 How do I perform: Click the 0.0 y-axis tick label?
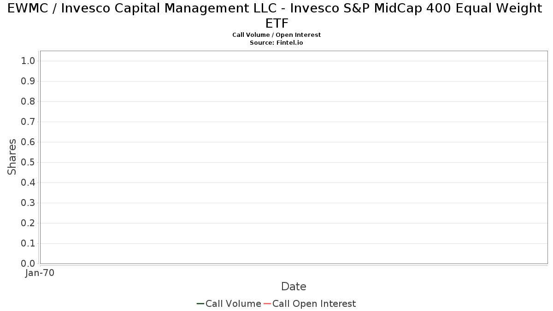[x=28, y=264]
